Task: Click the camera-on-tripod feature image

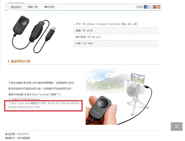Action: 119,96
